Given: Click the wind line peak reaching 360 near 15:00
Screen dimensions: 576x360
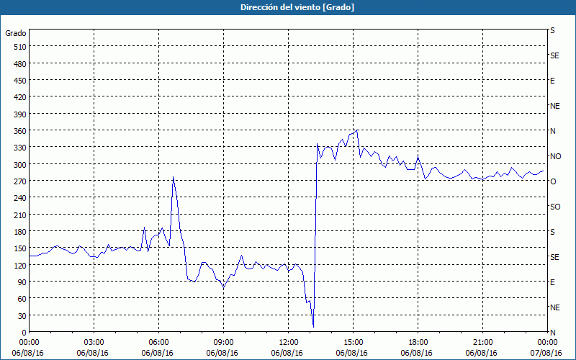Looking at the screenshot, I should tap(357, 130).
